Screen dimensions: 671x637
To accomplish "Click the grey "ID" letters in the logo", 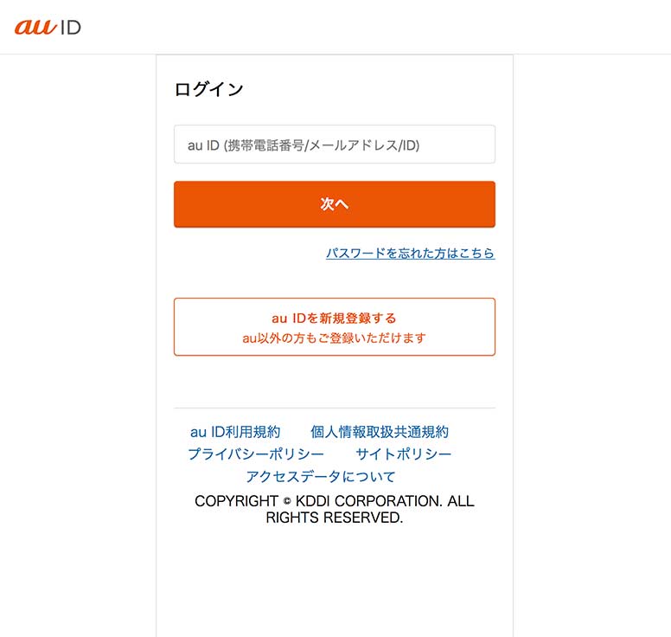I will pos(71,28).
